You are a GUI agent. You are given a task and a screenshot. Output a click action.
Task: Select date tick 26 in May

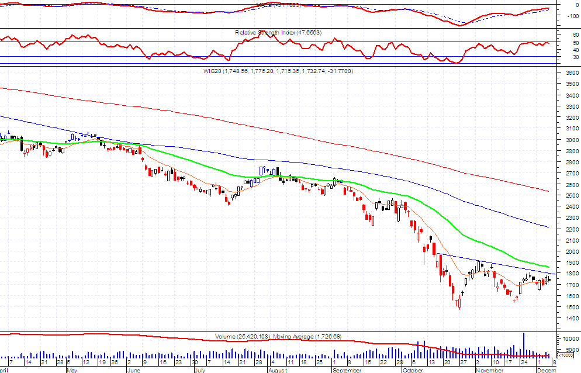[x=115, y=362]
